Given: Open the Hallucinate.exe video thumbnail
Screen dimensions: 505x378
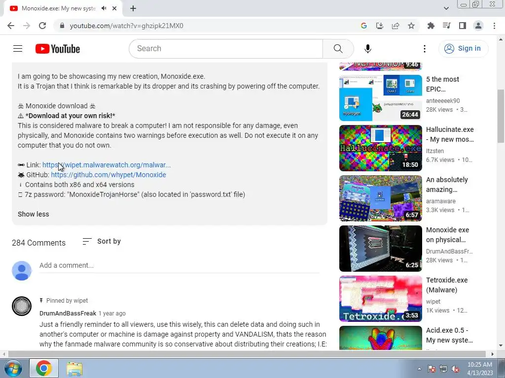Looking at the screenshot, I should pos(380,148).
